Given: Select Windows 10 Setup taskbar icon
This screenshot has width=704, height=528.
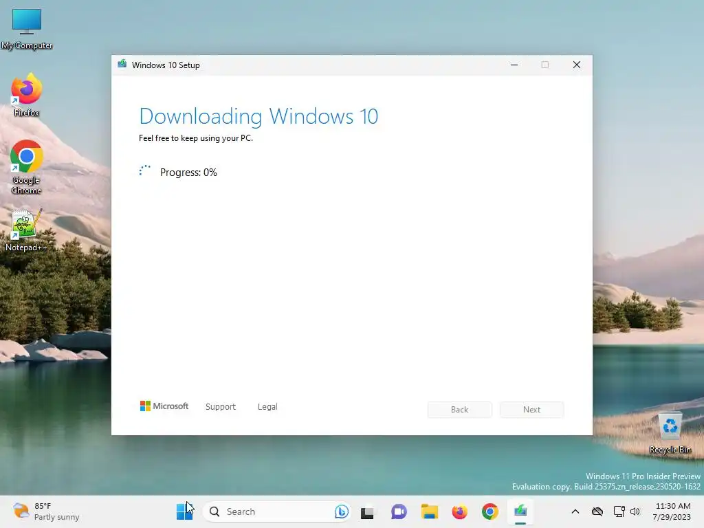Looking at the screenshot, I should tap(520, 511).
